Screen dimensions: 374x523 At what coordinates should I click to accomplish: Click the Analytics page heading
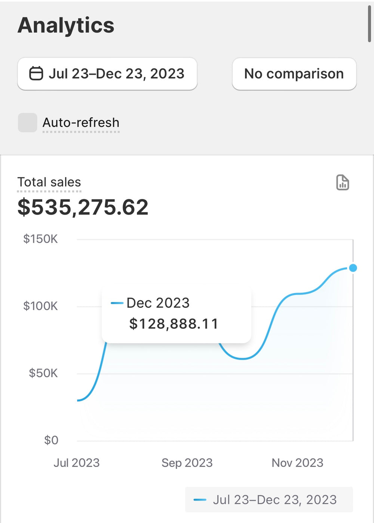tap(66, 25)
